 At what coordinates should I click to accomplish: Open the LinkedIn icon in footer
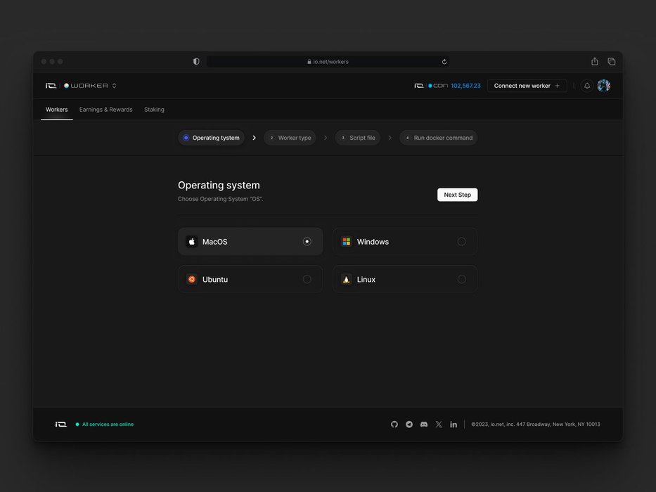(454, 425)
